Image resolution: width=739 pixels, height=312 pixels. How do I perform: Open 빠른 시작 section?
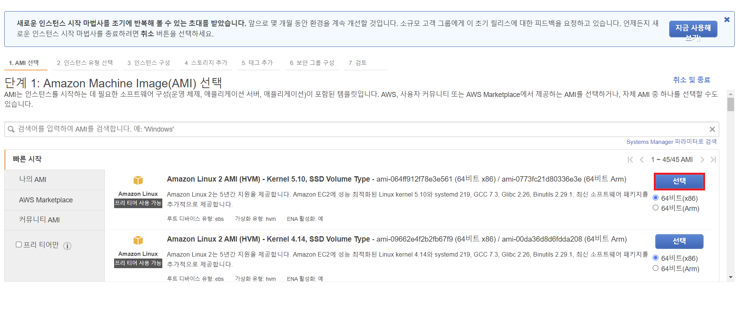pyautogui.click(x=27, y=159)
